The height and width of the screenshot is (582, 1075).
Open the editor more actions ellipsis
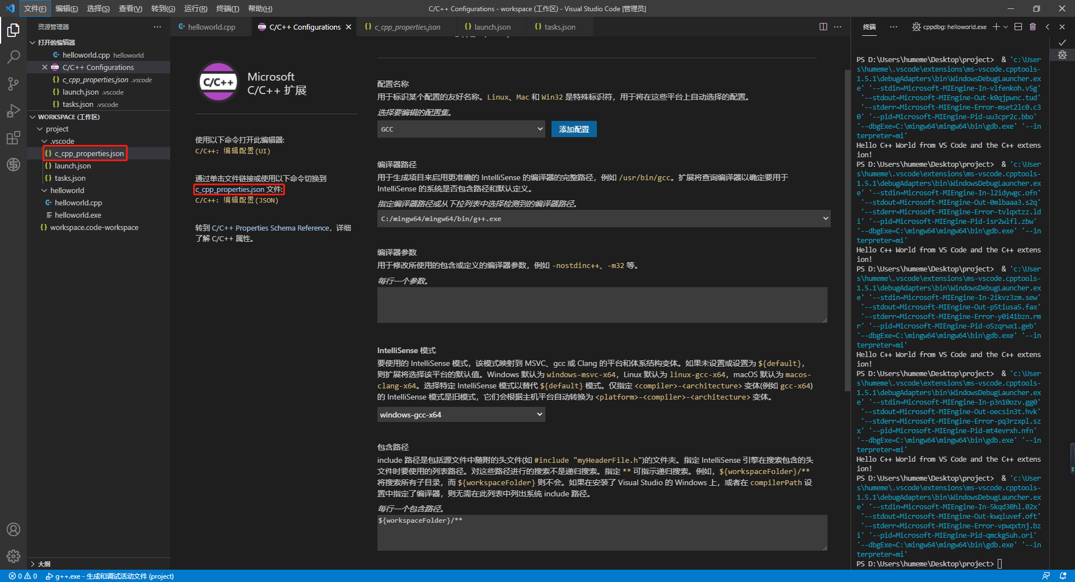point(838,27)
